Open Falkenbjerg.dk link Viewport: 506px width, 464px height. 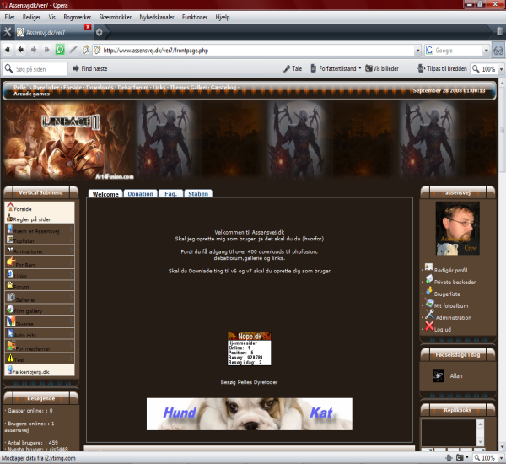[x=40, y=370]
